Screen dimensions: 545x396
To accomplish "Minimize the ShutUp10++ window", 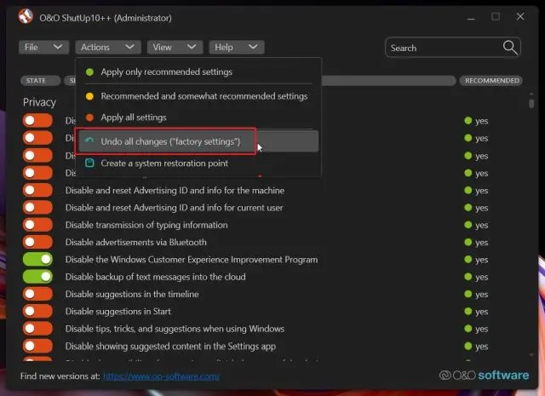I will (471, 17).
